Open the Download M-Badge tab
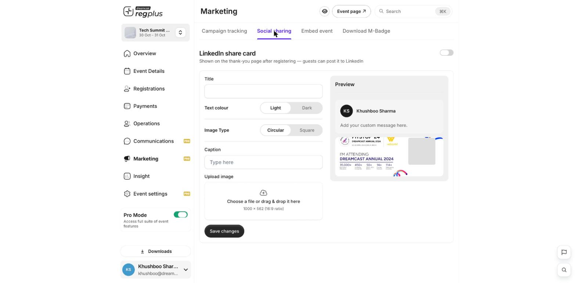 coord(366,31)
